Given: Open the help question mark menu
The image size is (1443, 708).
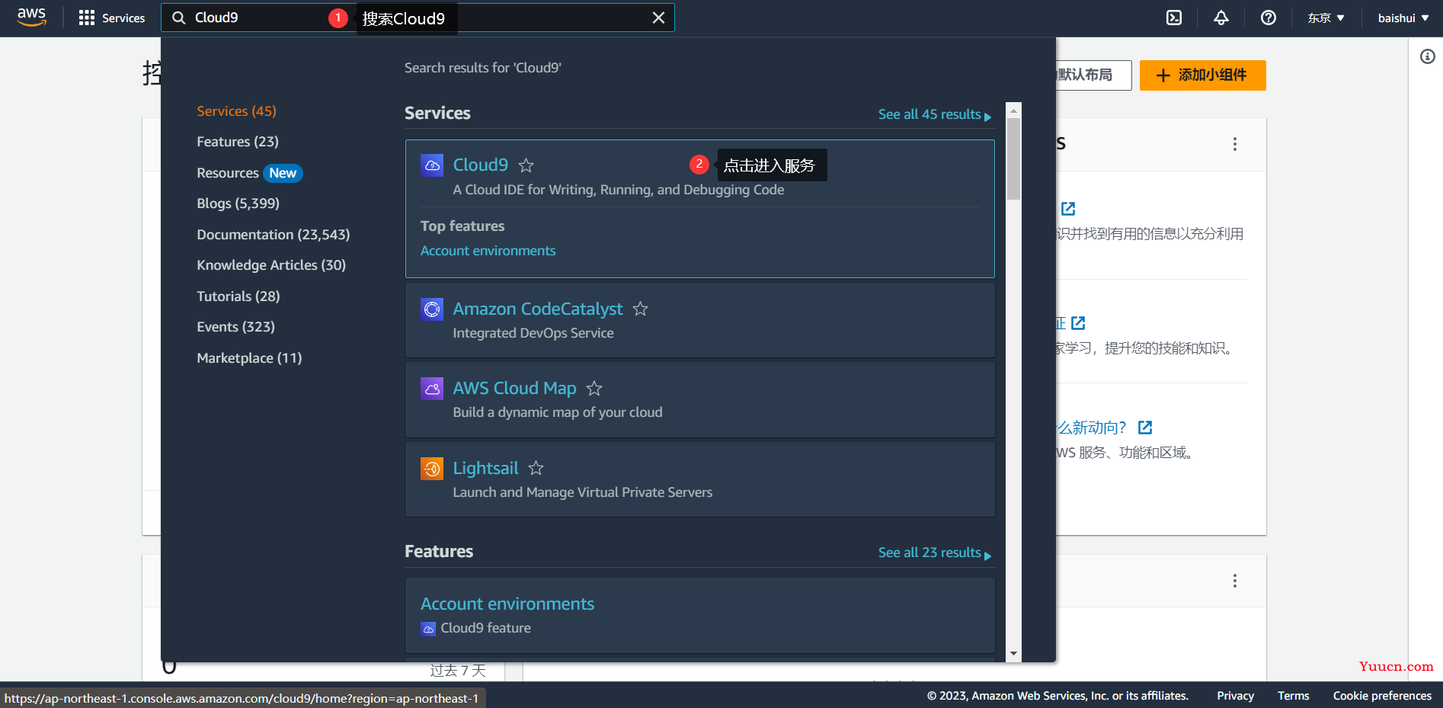Looking at the screenshot, I should [1269, 18].
